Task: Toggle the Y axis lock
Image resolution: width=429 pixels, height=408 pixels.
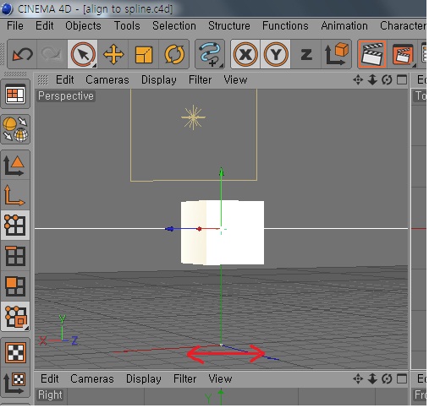Action: point(276,54)
